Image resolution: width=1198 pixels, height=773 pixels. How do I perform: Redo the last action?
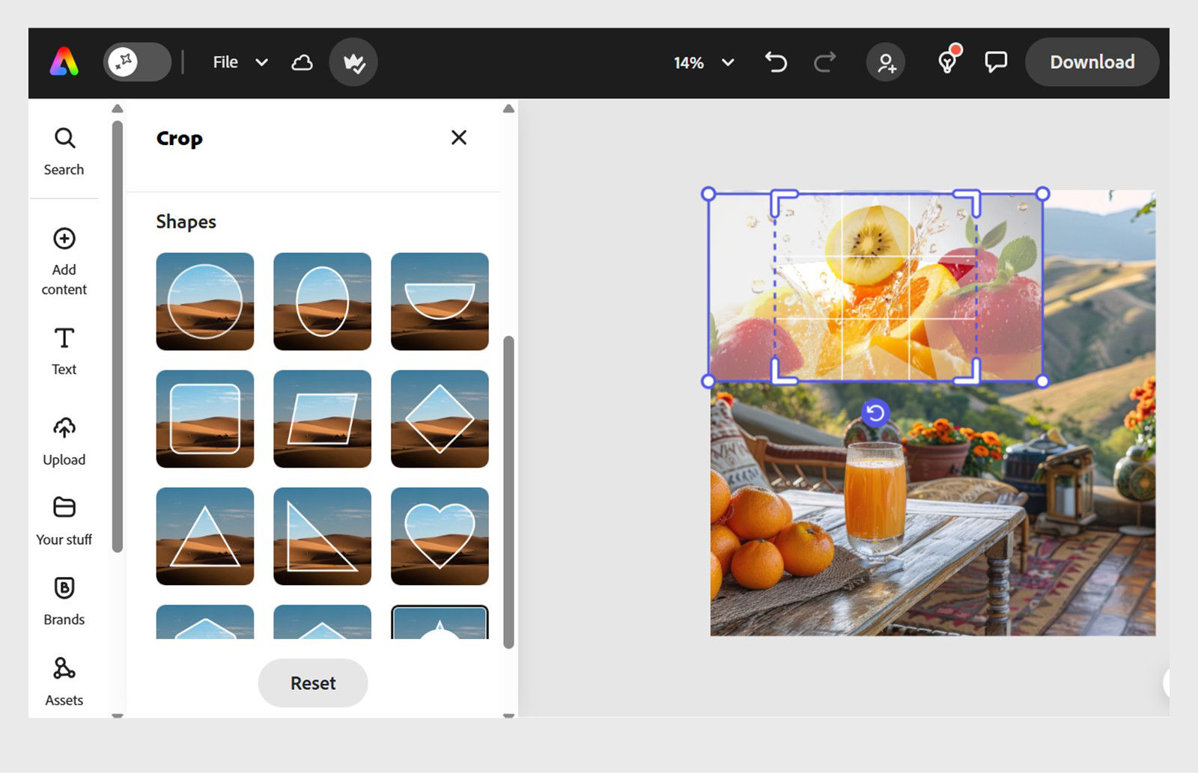click(824, 62)
